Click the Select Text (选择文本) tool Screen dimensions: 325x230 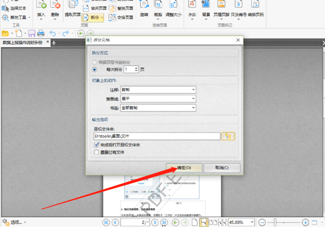pyautogui.click(x=14, y=8)
